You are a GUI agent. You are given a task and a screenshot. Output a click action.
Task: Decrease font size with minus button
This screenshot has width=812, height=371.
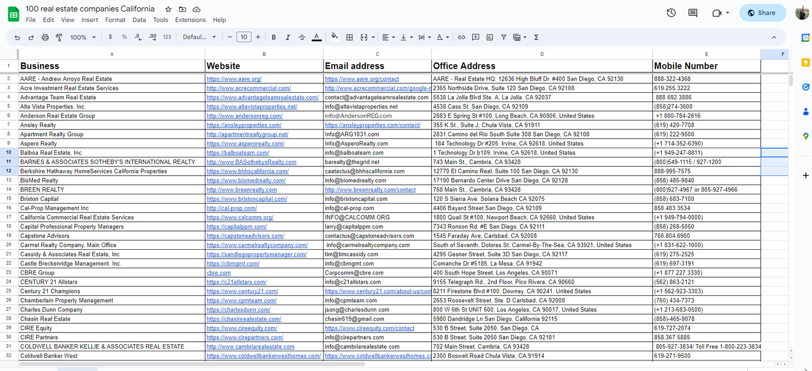(x=230, y=37)
